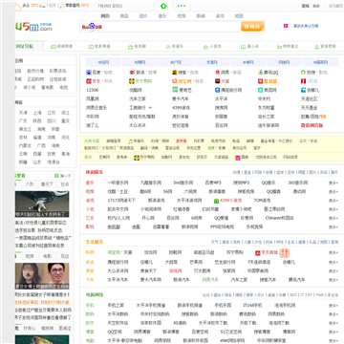Open the 淘宝网 Taobao icon

point(175,81)
